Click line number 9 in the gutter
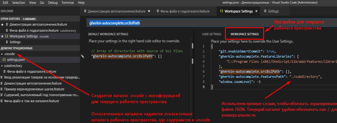This screenshot has width=337, height=123. click(204, 87)
